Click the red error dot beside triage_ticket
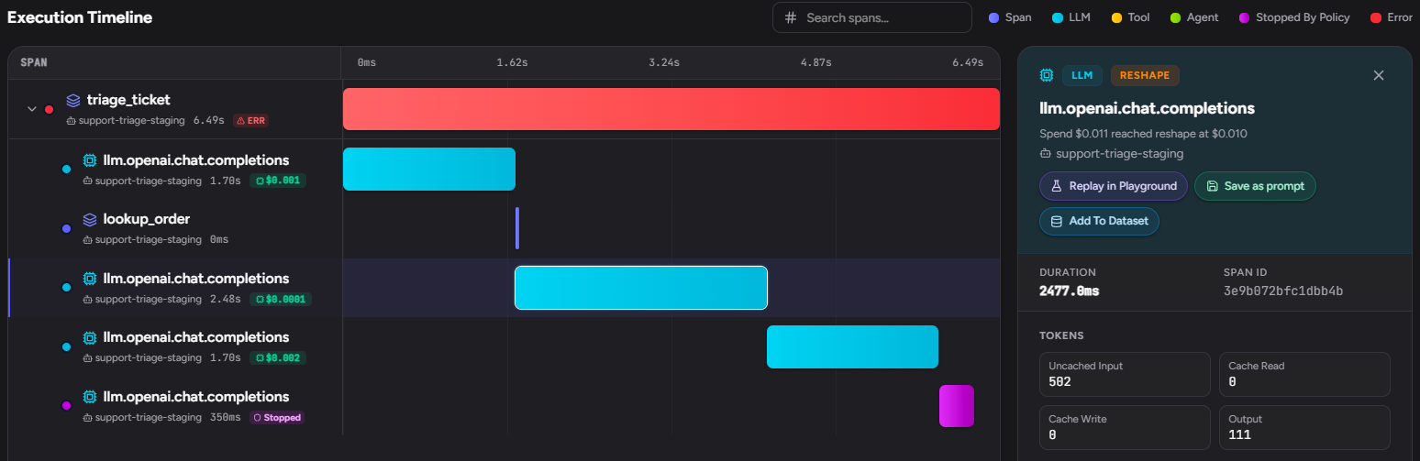Screen dimensions: 1420x461 50,109
